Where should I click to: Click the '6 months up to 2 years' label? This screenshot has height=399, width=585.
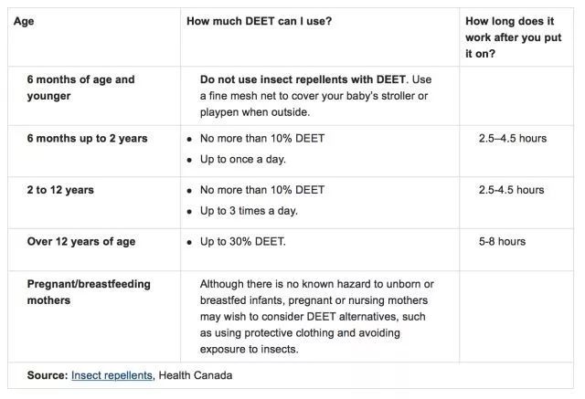[x=87, y=139]
